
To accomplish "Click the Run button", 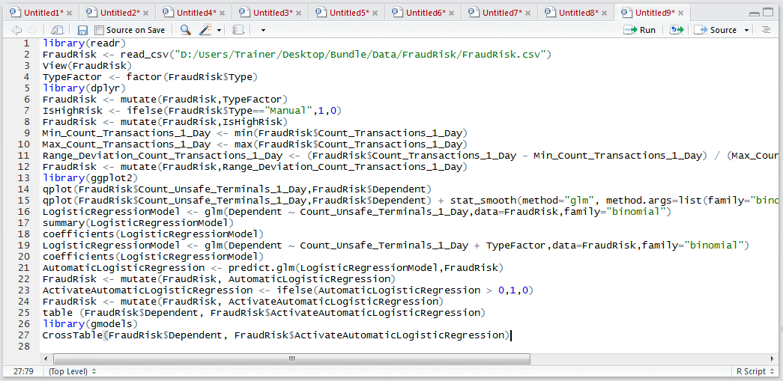I will point(640,30).
